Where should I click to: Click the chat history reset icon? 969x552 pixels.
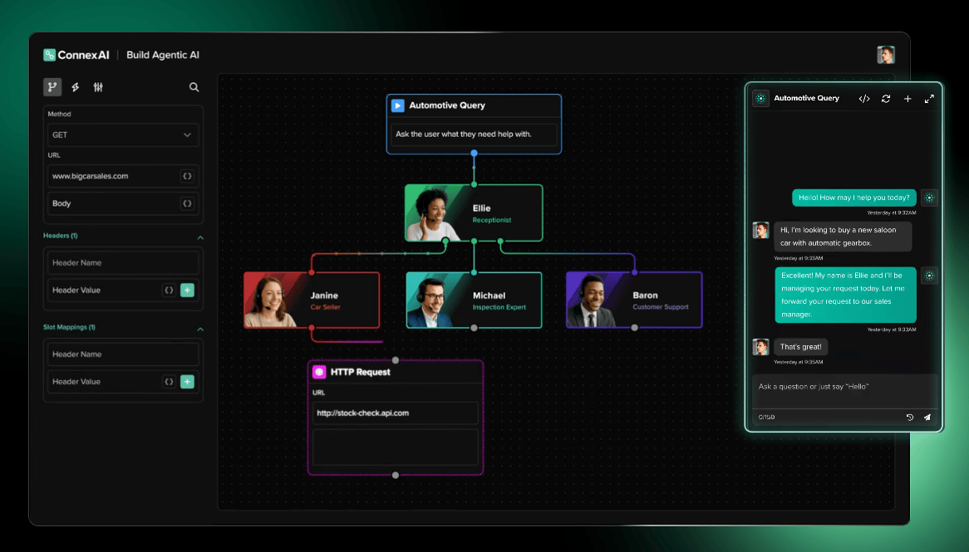coord(910,418)
